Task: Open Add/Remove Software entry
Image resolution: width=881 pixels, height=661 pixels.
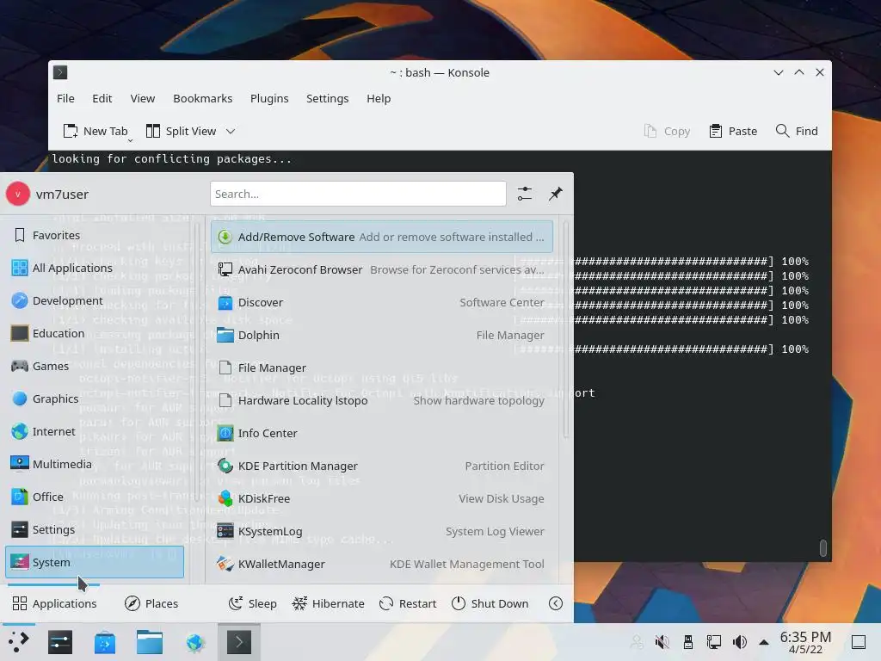Action: click(x=381, y=237)
